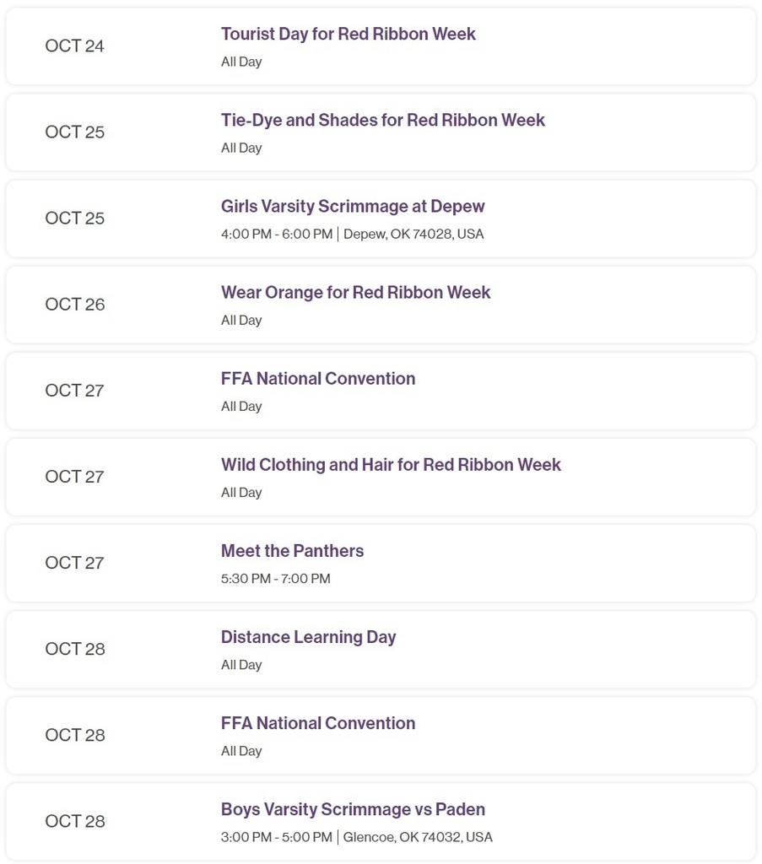Open Tie-Dye and Shades for Red Ribbon Week
The height and width of the screenshot is (864, 762).
tap(383, 120)
